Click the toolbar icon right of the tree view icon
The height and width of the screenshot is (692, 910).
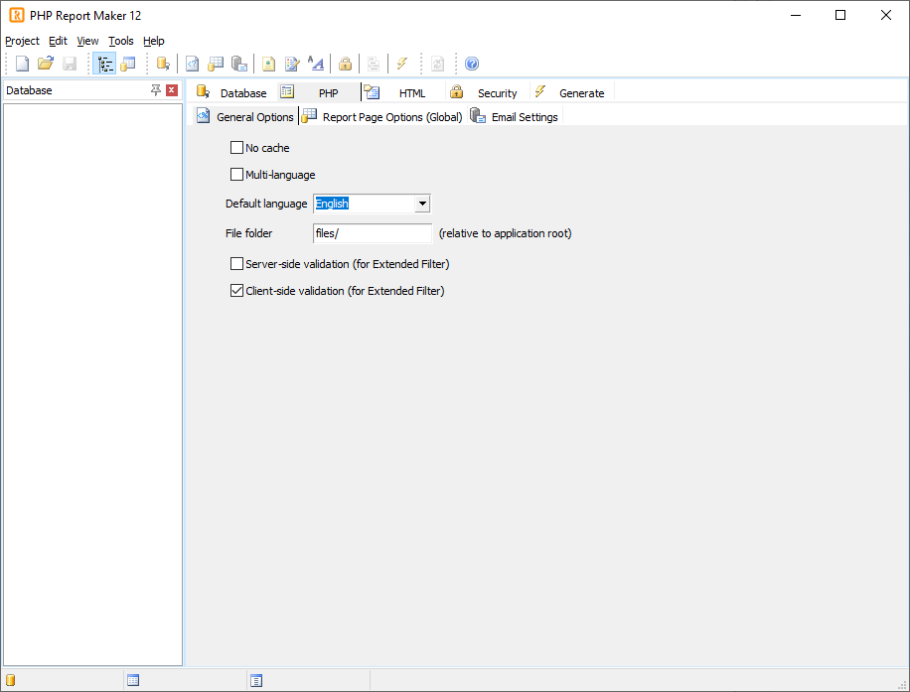[x=128, y=64]
